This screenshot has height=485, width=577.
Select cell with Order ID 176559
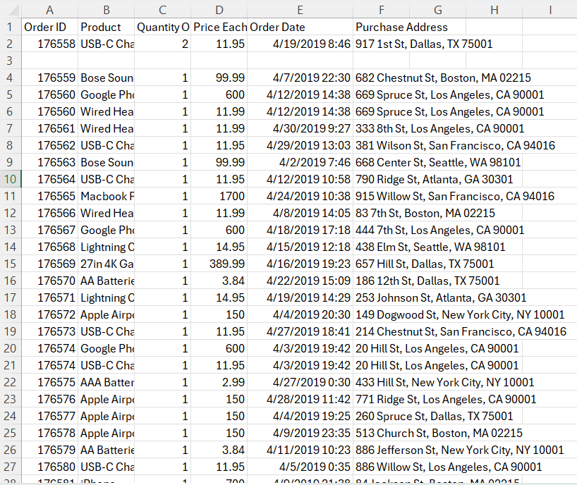[x=49, y=78]
